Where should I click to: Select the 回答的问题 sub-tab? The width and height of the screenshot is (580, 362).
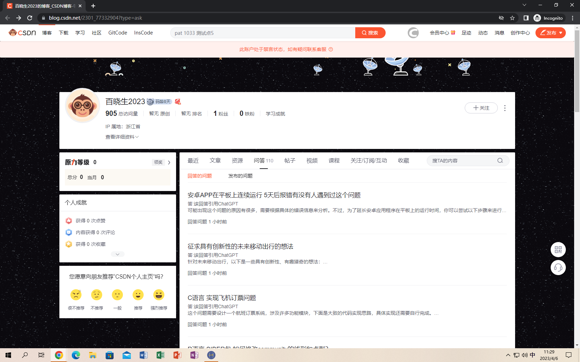(200, 176)
